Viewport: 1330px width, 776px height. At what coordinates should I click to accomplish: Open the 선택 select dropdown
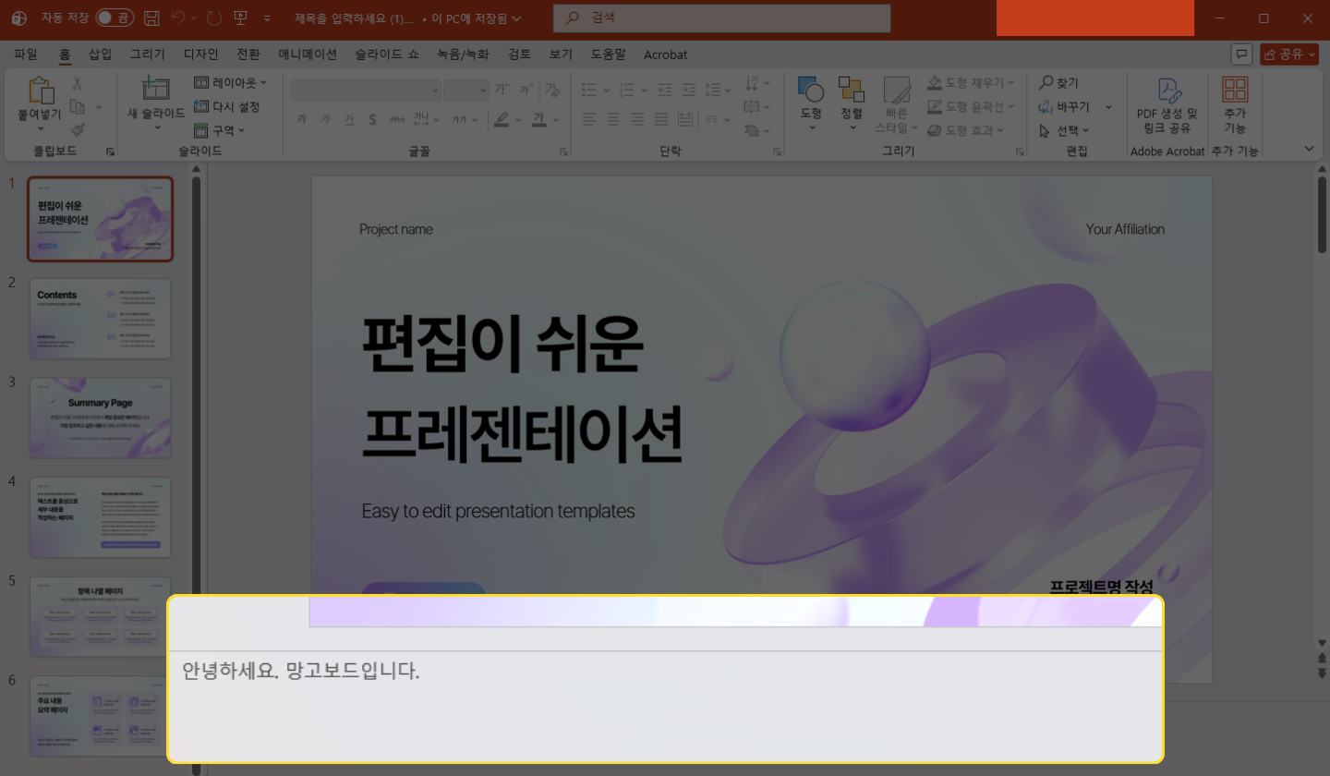click(x=1064, y=130)
